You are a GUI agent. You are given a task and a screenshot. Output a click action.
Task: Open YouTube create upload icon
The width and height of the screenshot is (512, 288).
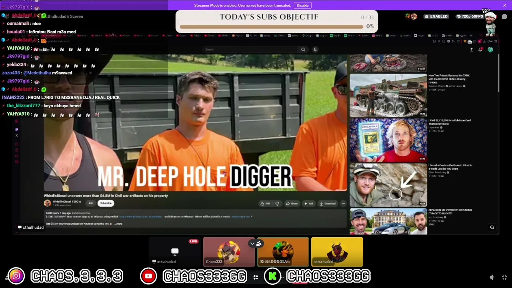471,50
